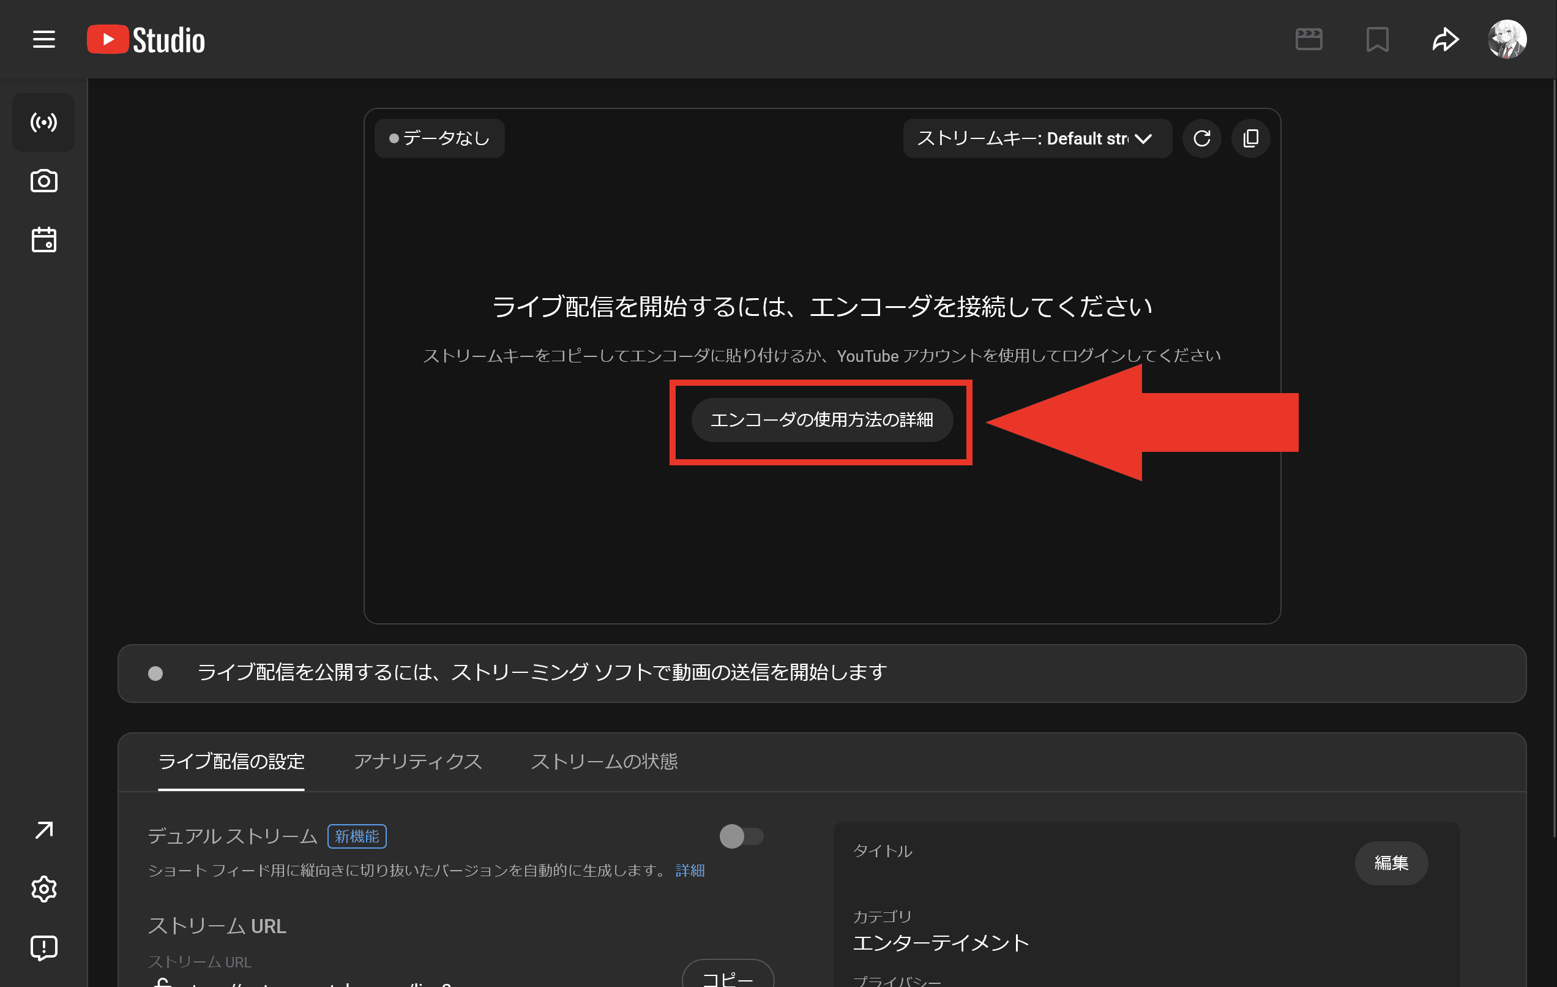Image resolution: width=1557 pixels, height=987 pixels.
Task: Select the Webcam camera icon in sidebar
Action: pos(44,181)
